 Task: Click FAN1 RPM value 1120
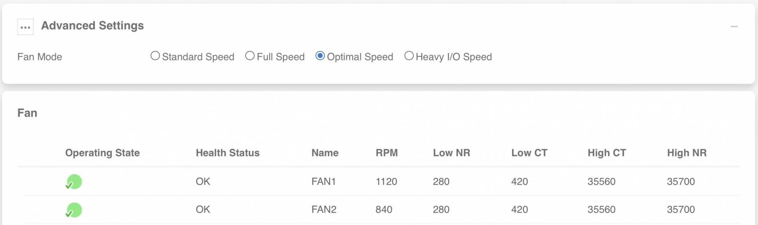pos(386,182)
